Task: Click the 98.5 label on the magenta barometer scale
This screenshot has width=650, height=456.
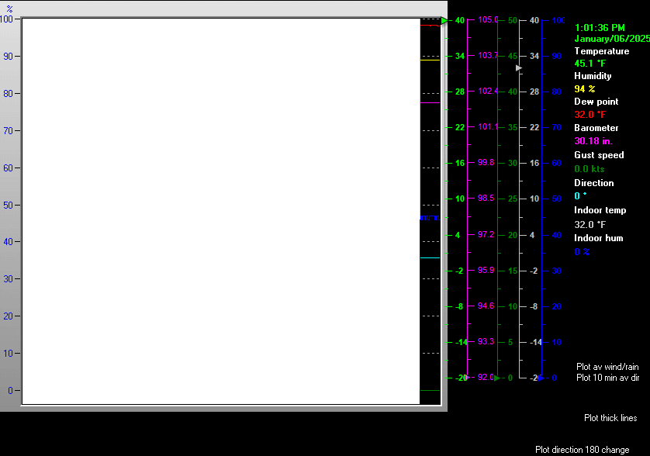Action: coord(486,198)
